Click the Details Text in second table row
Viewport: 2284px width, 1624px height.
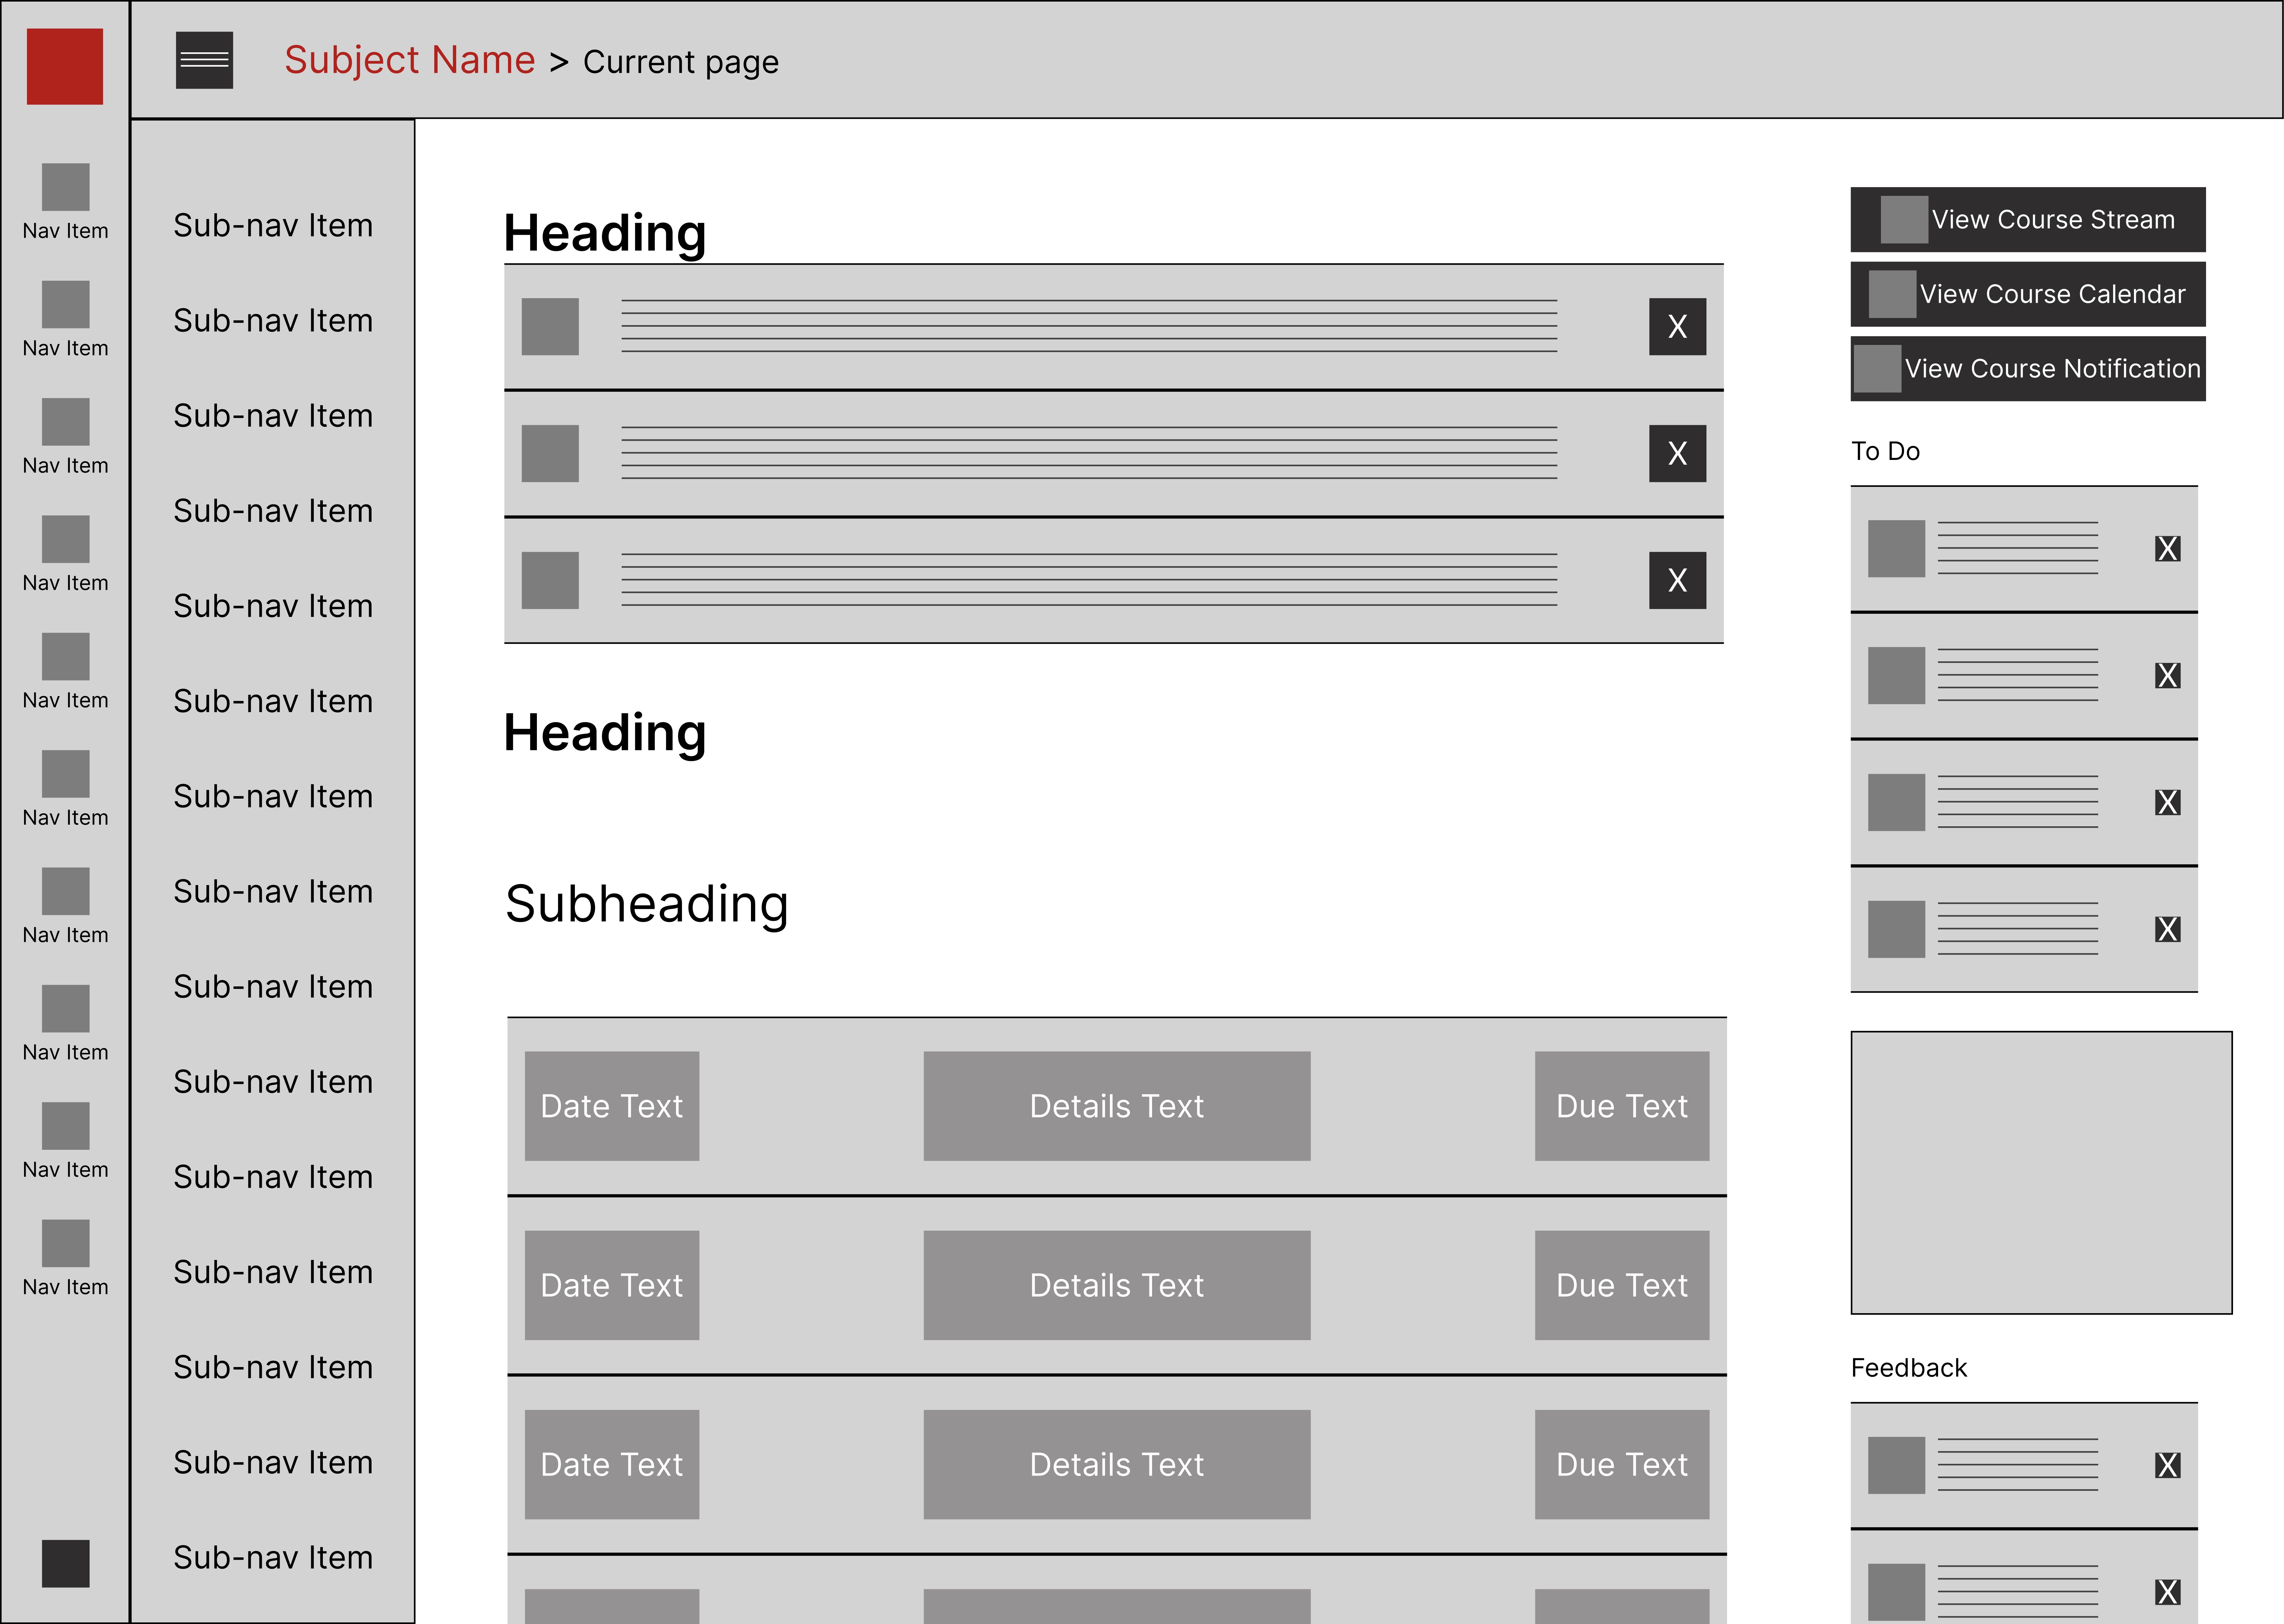pyautogui.click(x=1117, y=1285)
